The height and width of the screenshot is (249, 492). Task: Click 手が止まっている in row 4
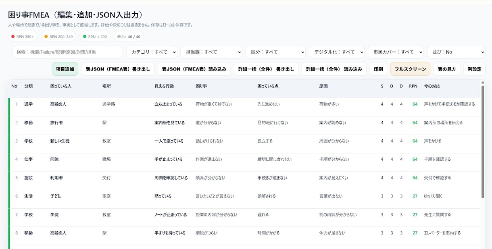tap(169, 159)
